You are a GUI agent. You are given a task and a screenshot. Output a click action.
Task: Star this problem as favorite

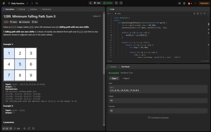[x=25, y=128]
